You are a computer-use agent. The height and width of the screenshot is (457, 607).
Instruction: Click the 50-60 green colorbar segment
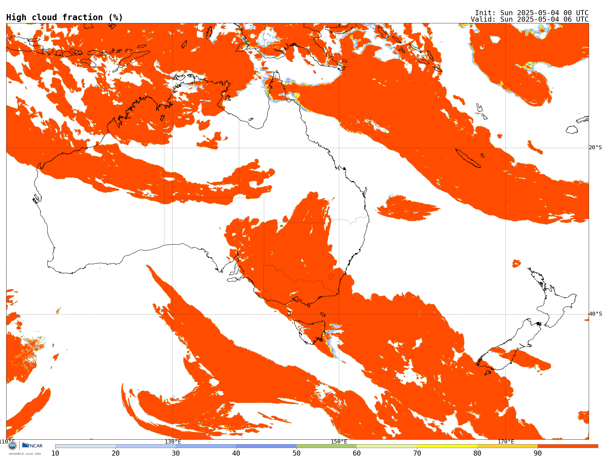click(x=327, y=446)
